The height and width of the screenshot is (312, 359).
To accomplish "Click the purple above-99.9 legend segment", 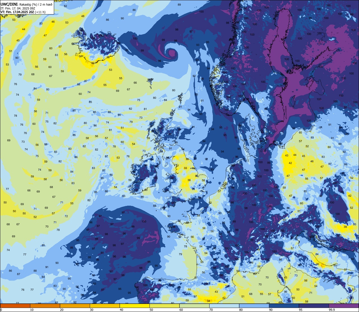I will click(344, 306).
